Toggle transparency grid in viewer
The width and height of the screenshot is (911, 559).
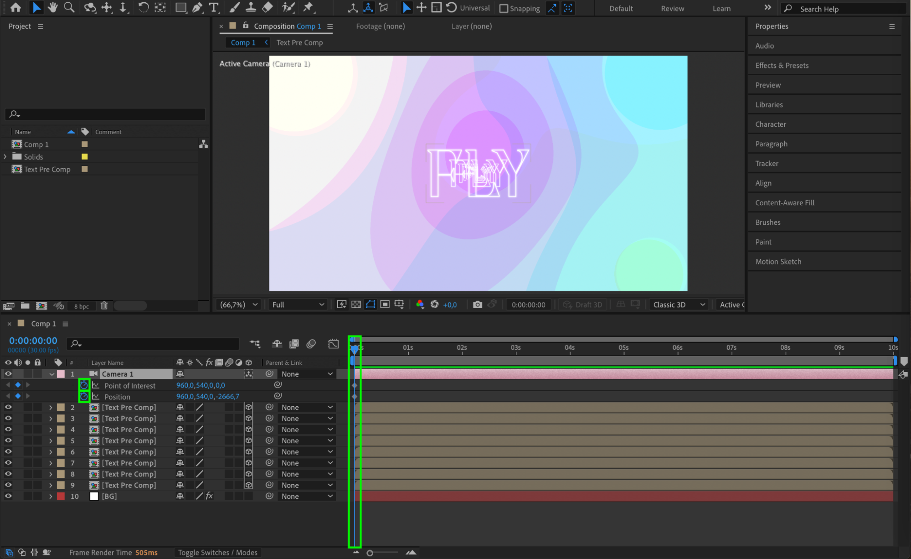(x=356, y=305)
